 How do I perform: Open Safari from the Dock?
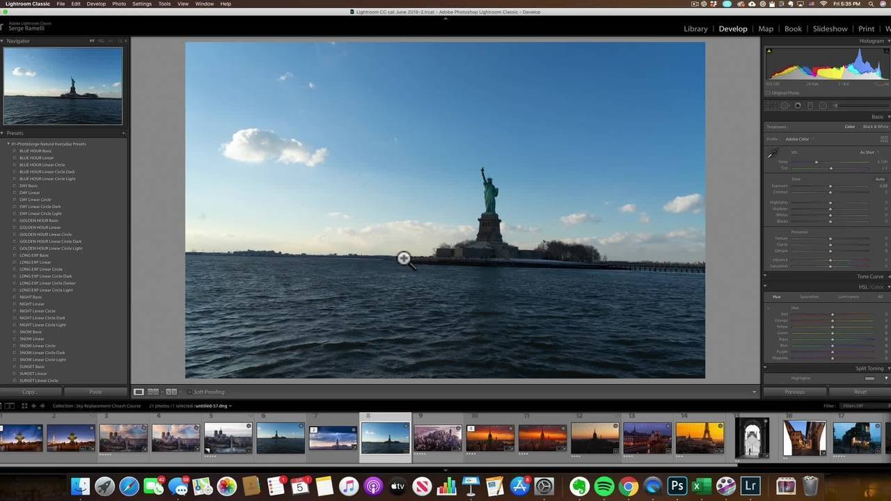click(129, 486)
